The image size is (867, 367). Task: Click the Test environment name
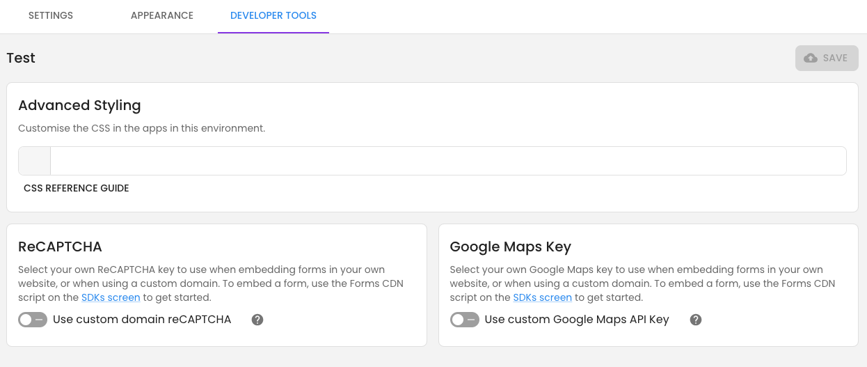point(21,58)
